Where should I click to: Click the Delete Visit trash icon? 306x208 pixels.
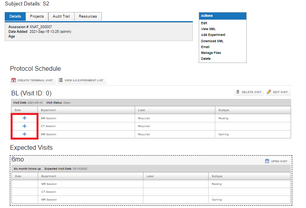(238, 92)
